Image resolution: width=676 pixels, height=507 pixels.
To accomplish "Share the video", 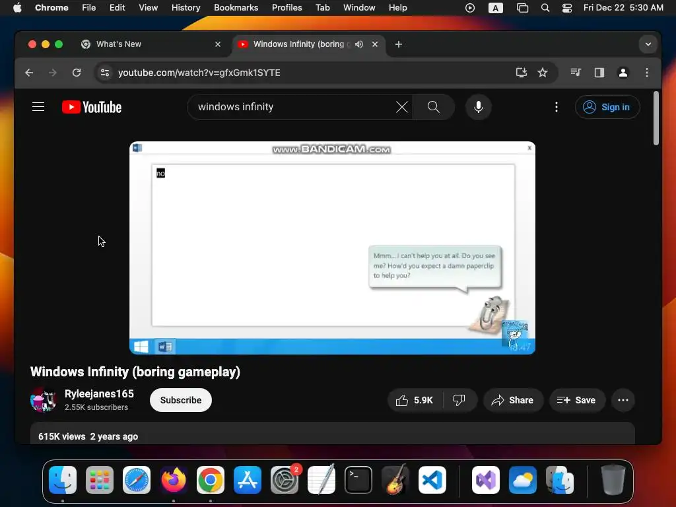I will (512, 400).
